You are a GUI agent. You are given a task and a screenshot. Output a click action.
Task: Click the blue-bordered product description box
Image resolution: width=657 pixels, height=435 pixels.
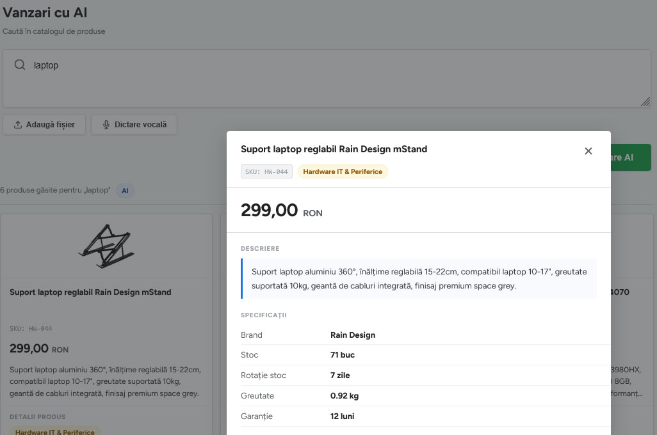pyautogui.click(x=419, y=279)
